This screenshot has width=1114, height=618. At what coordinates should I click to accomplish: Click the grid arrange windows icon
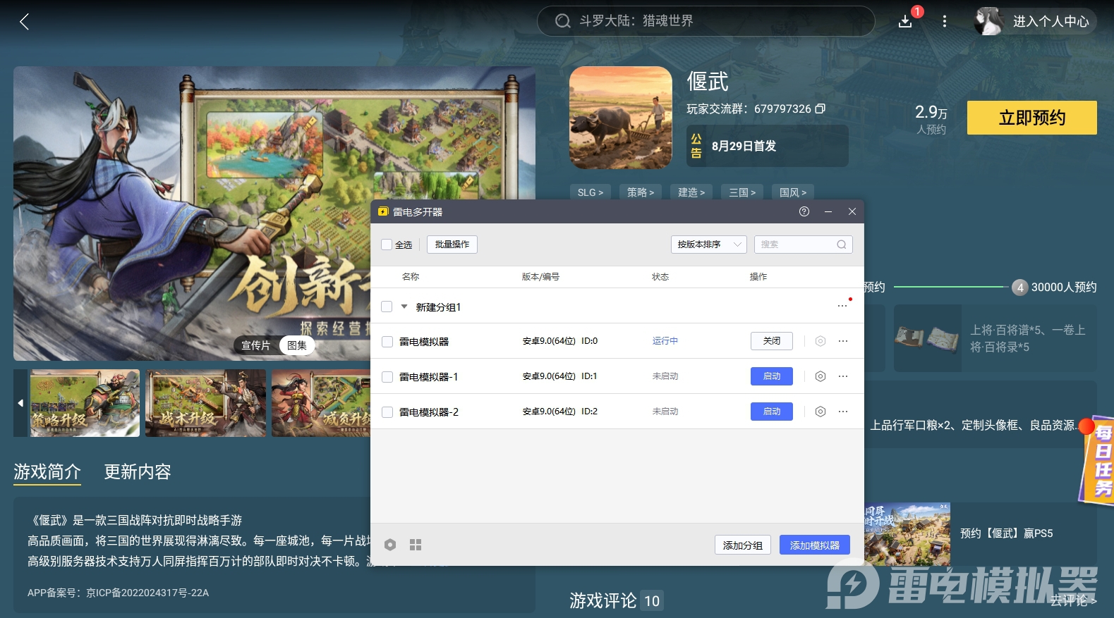[416, 545]
